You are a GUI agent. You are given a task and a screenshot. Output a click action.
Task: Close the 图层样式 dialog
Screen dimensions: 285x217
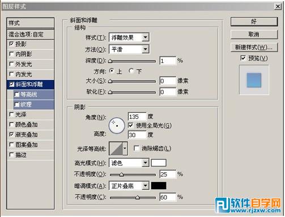[x=278, y=6]
